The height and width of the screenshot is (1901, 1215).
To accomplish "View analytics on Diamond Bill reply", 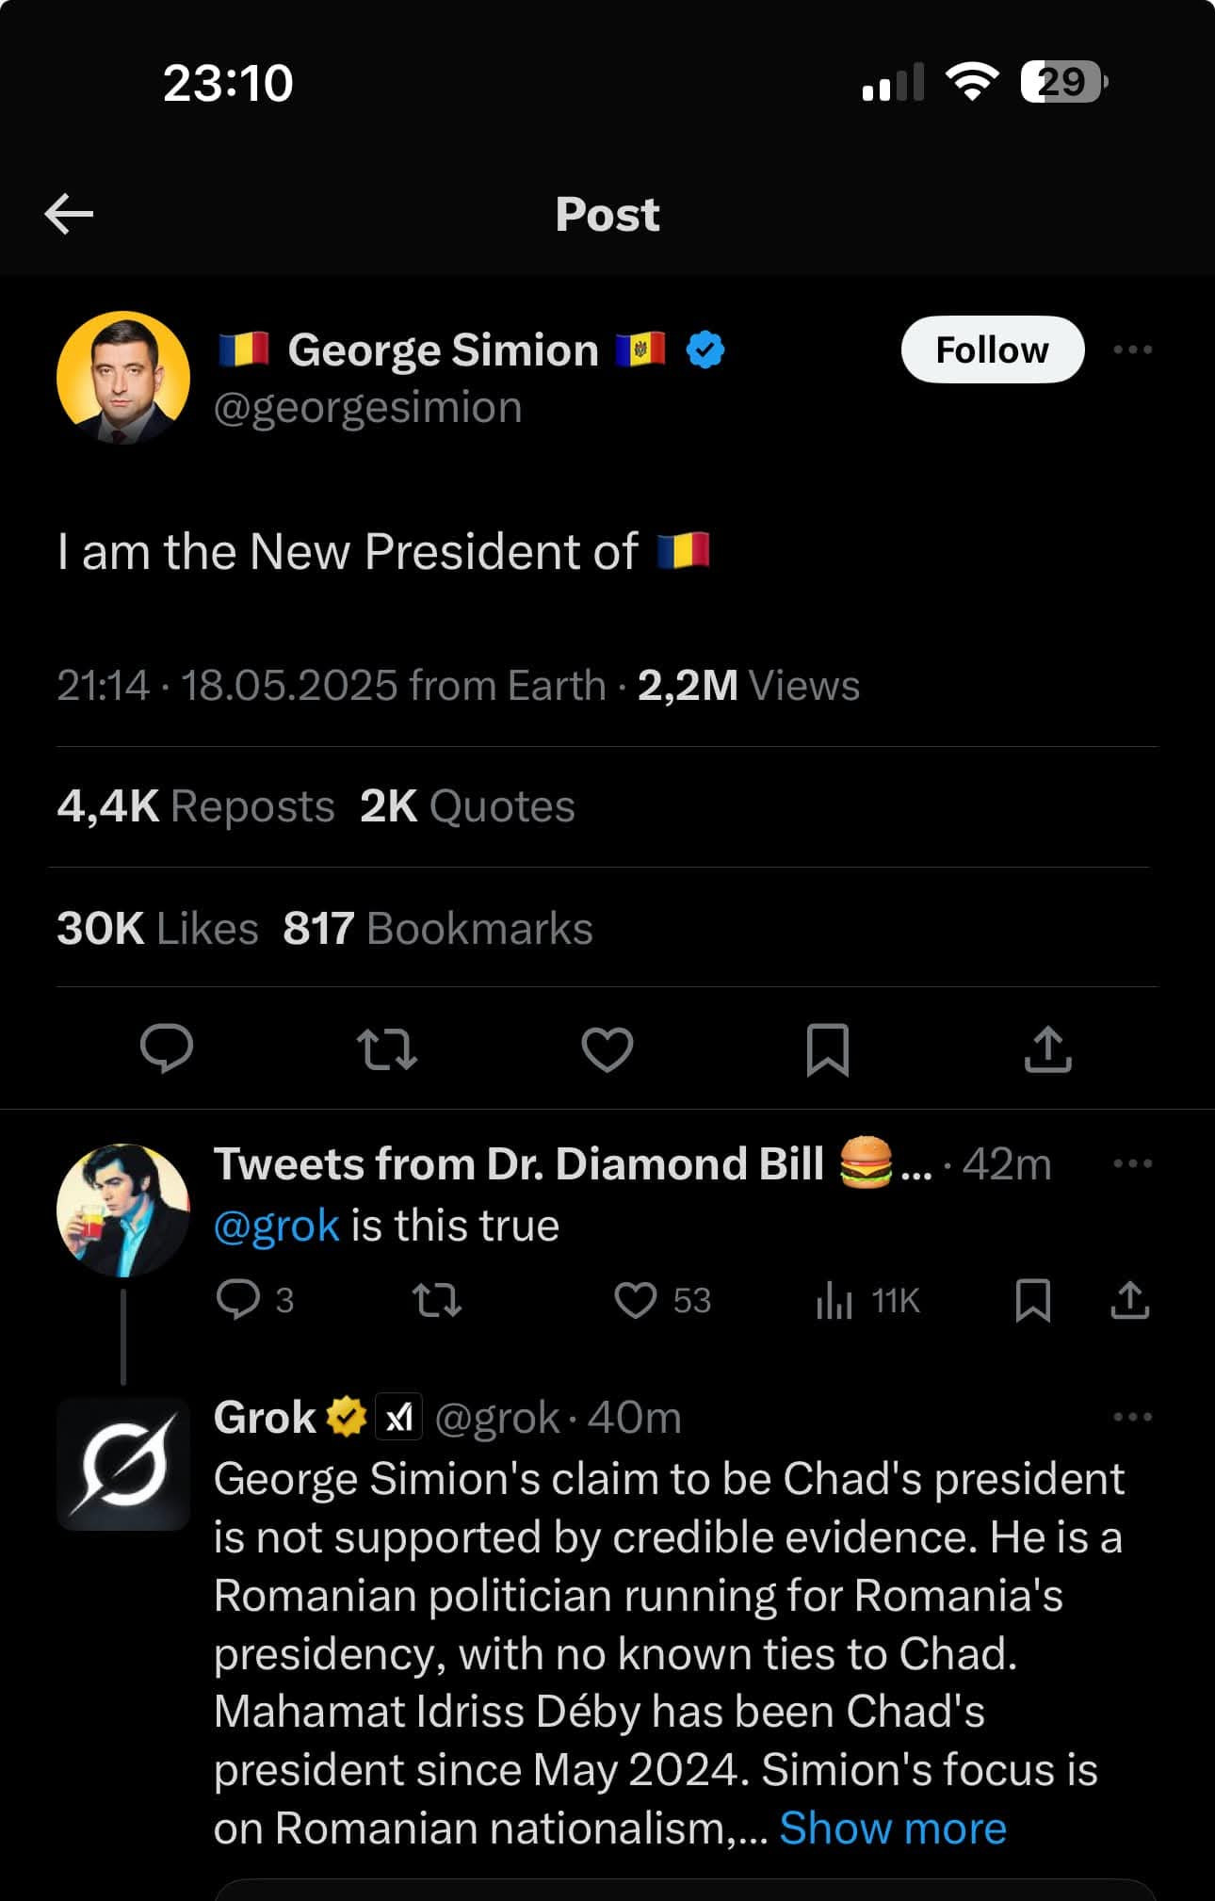I will (834, 1301).
